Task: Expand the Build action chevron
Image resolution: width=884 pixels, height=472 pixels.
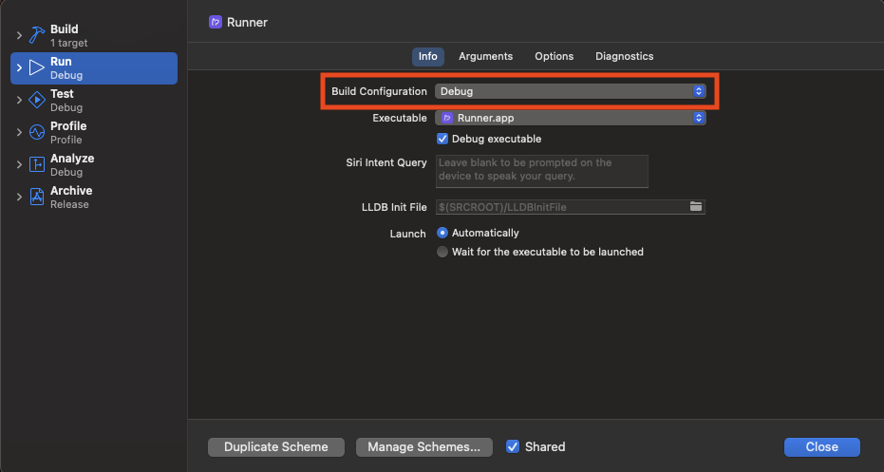Action: (19, 35)
